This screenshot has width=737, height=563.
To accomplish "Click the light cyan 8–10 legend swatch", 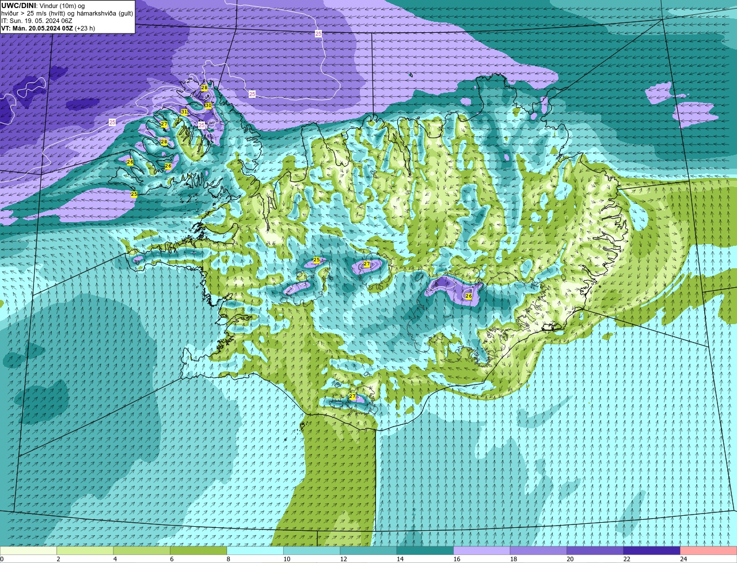I will click(255, 551).
